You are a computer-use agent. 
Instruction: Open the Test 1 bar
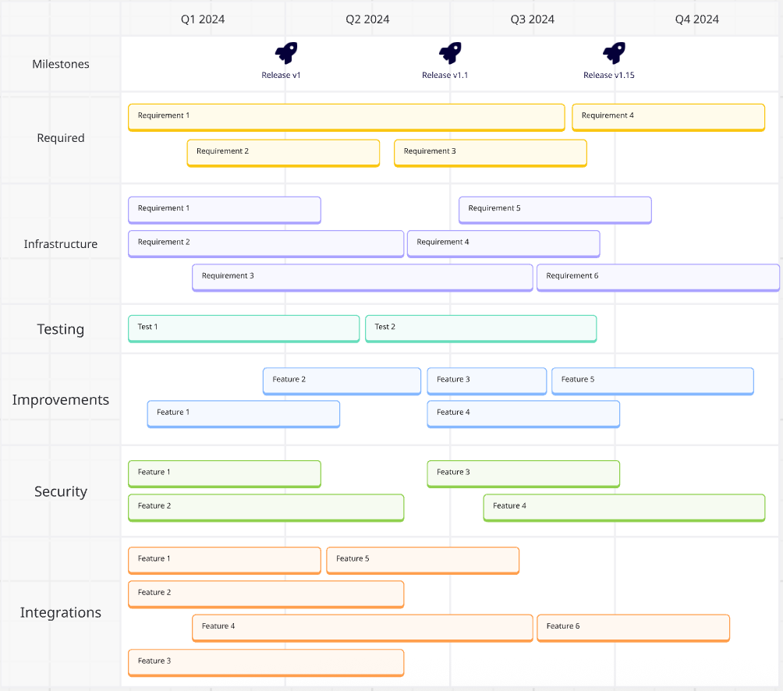(243, 328)
